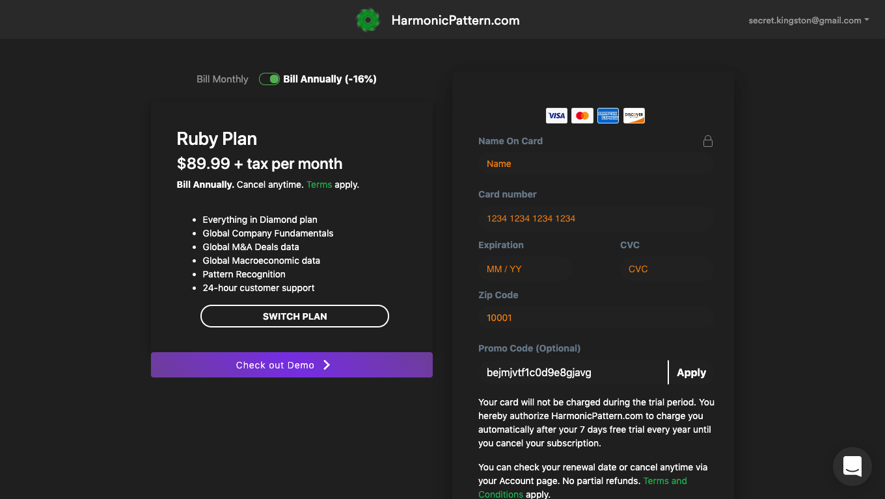
Task: Click the American Express card icon
Action: pyautogui.click(x=608, y=116)
